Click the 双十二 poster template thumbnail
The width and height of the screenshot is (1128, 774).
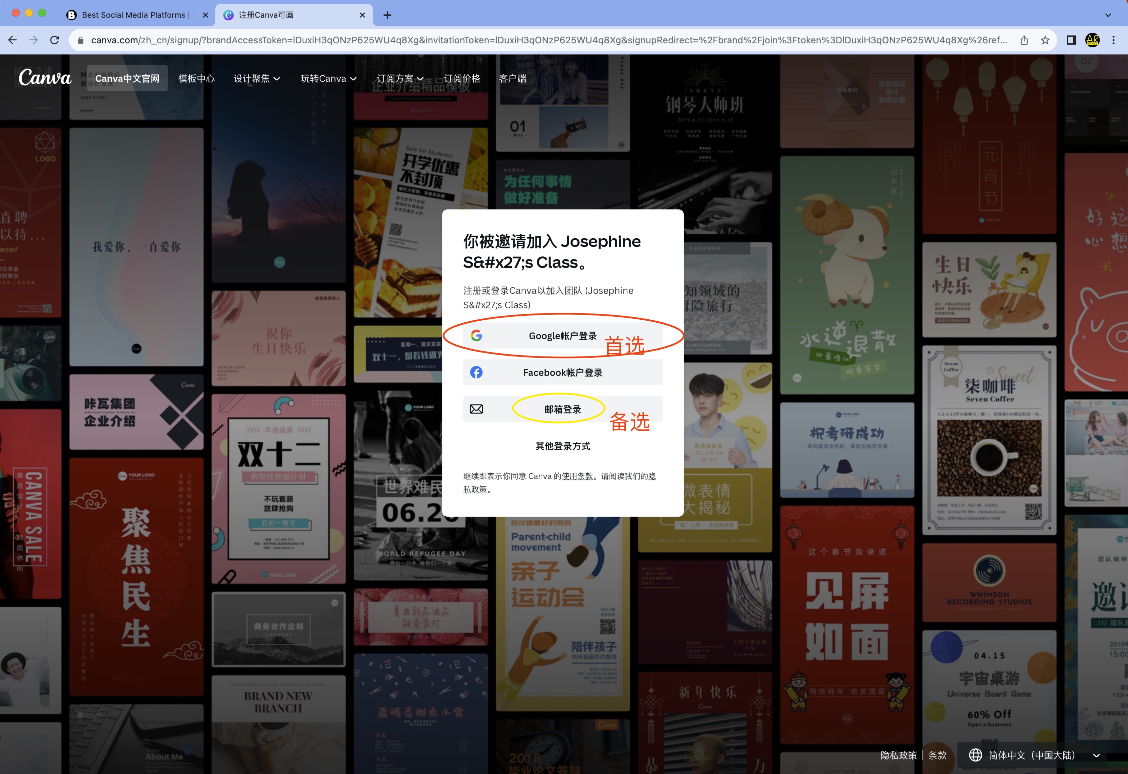click(279, 489)
